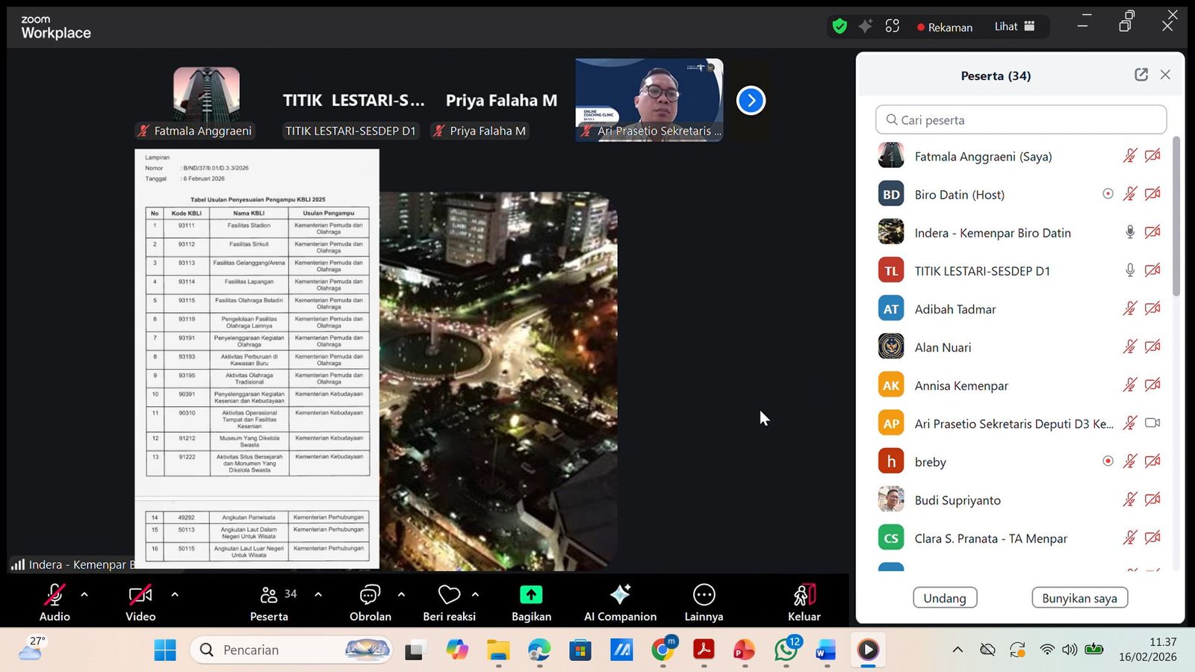Image resolution: width=1195 pixels, height=672 pixels.
Task: Click the green Bagikan share screen icon
Action: coord(531,594)
